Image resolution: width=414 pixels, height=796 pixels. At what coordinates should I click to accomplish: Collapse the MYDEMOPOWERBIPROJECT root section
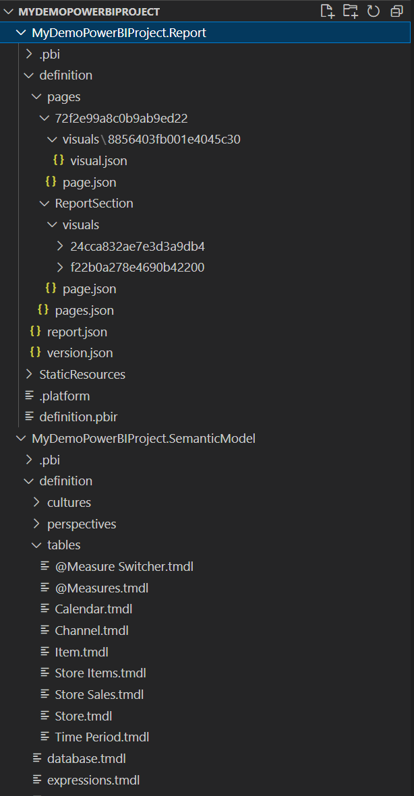(x=9, y=11)
